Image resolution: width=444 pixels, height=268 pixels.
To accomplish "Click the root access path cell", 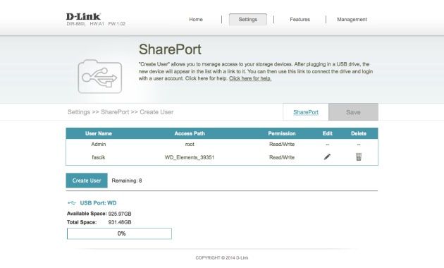I will coord(190,144).
